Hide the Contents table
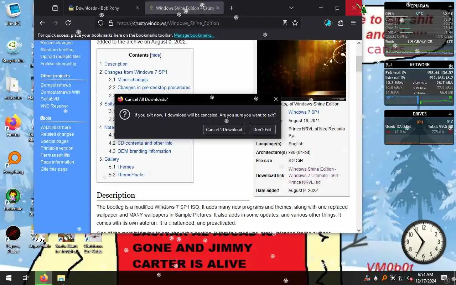Viewport: 456px width, 285px height. pos(156,55)
